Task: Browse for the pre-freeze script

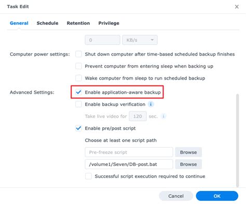Action: [x=188, y=152]
